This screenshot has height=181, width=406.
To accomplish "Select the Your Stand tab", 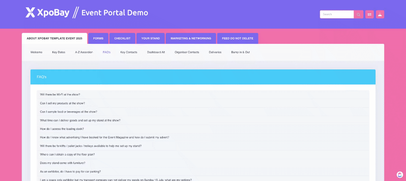I will pos(150,39).
